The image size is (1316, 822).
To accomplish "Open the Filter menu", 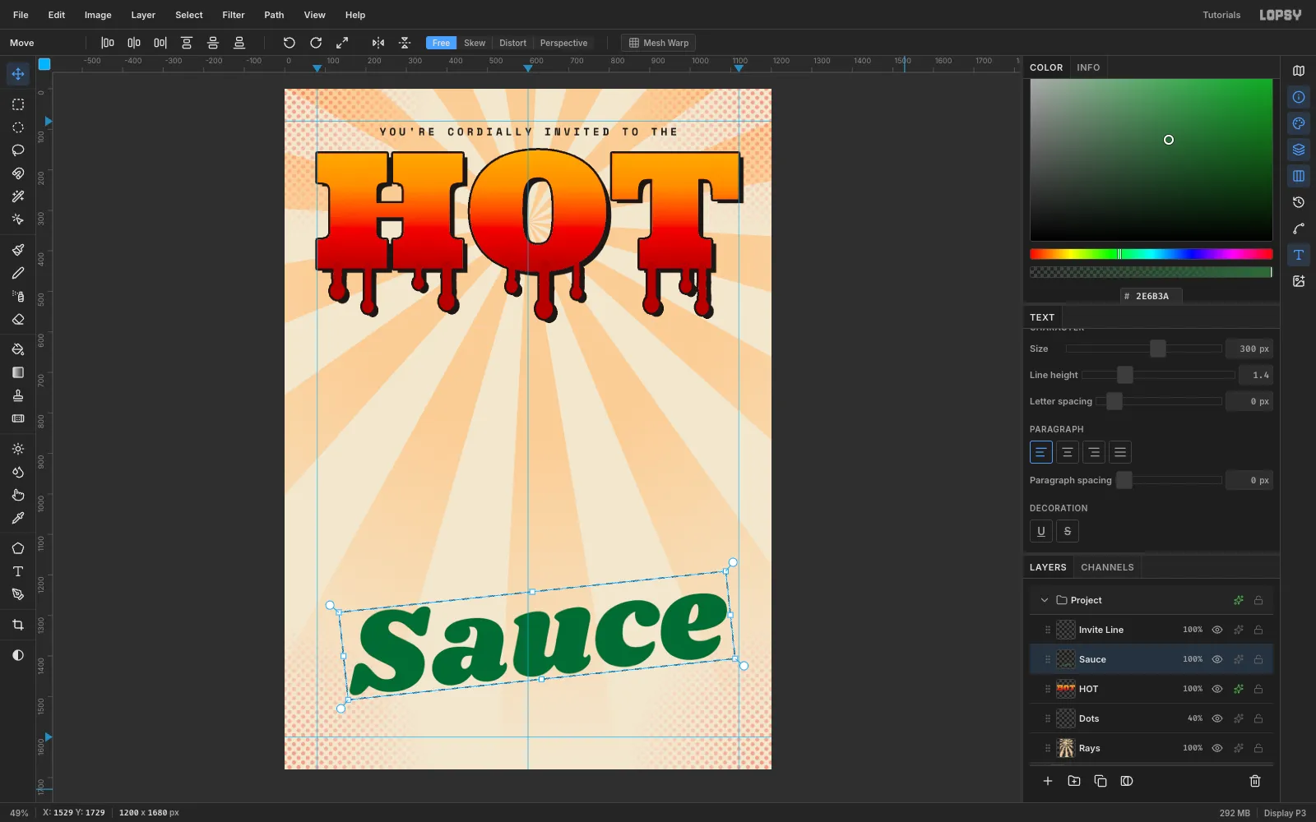I will [234, 15].
